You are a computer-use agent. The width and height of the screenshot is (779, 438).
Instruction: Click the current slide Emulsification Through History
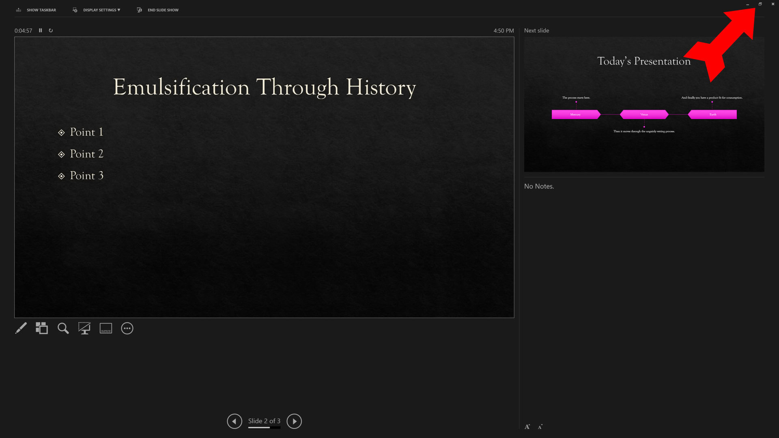coord(264,177)
